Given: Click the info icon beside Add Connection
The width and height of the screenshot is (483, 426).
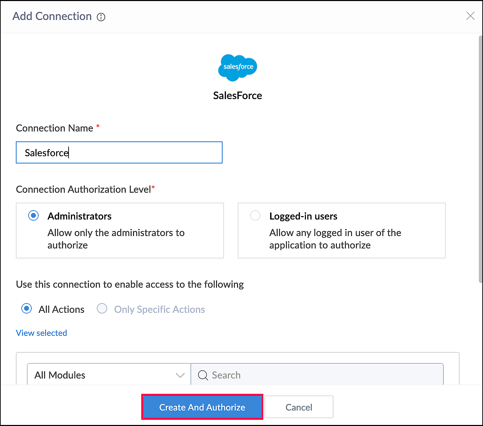Looking at the screenshot, I should coord(101,17).
